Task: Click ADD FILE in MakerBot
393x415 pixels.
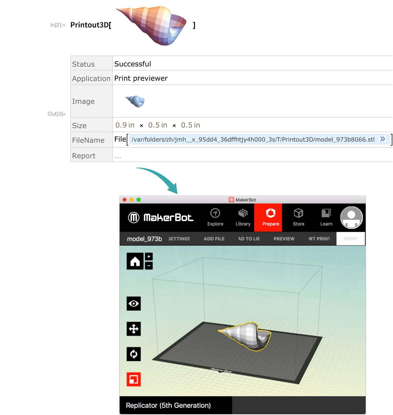Action: [x=214, y=239]
